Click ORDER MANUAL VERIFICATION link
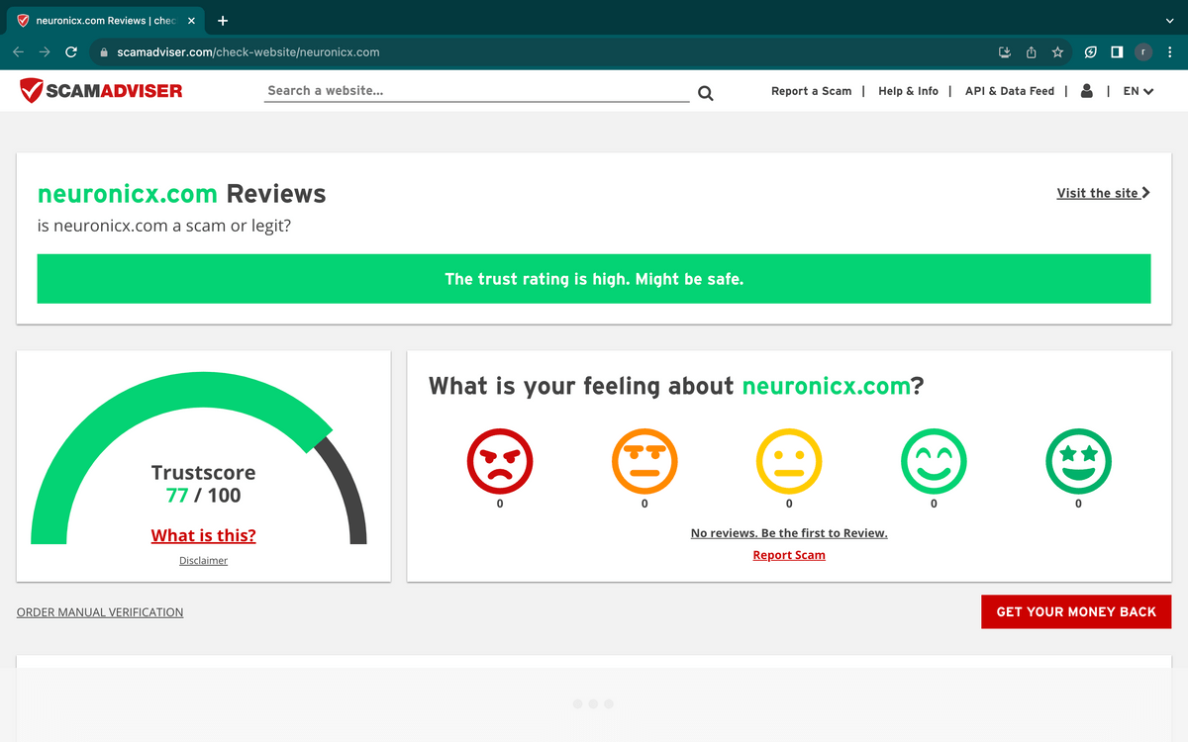This screenshot has height=742, width=1188. point(100,612)
